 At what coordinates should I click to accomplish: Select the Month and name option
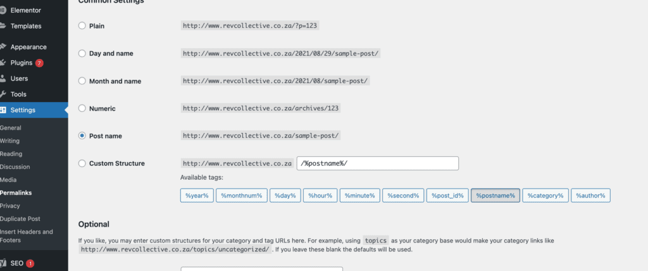click(x=82, y=81)
